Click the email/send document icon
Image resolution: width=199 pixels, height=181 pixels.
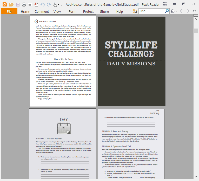pos(30,5)
